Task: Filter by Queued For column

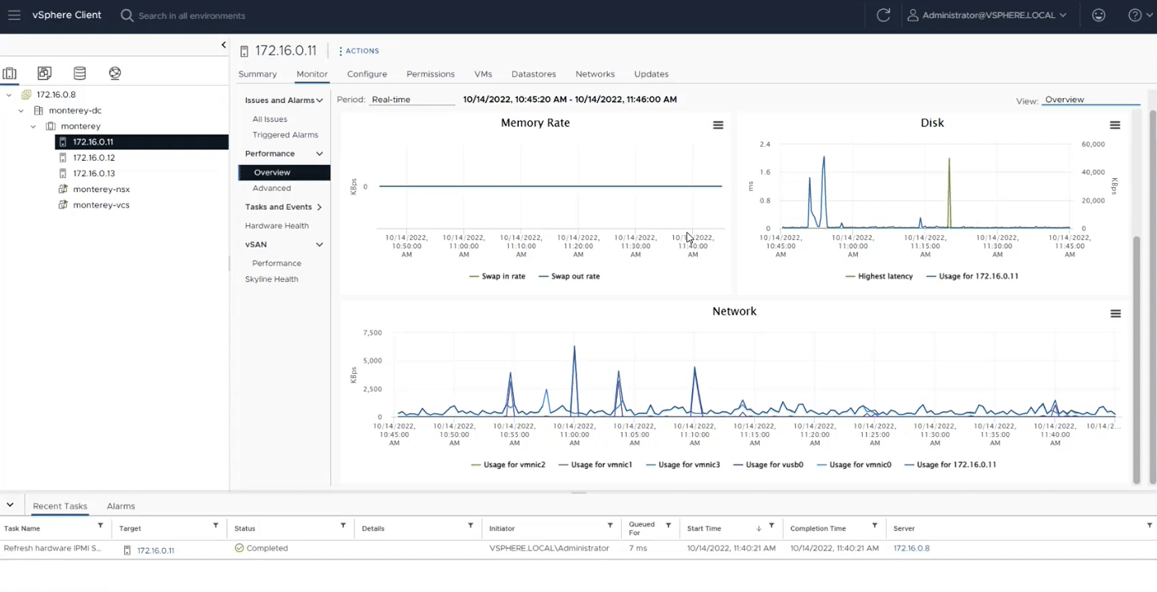Action: coord(668,526)
